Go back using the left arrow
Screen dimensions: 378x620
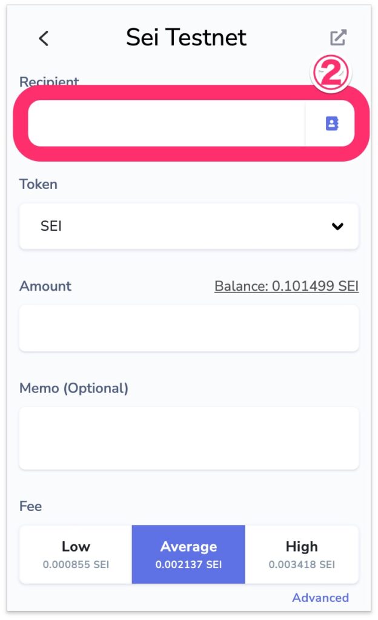[43, 38]
